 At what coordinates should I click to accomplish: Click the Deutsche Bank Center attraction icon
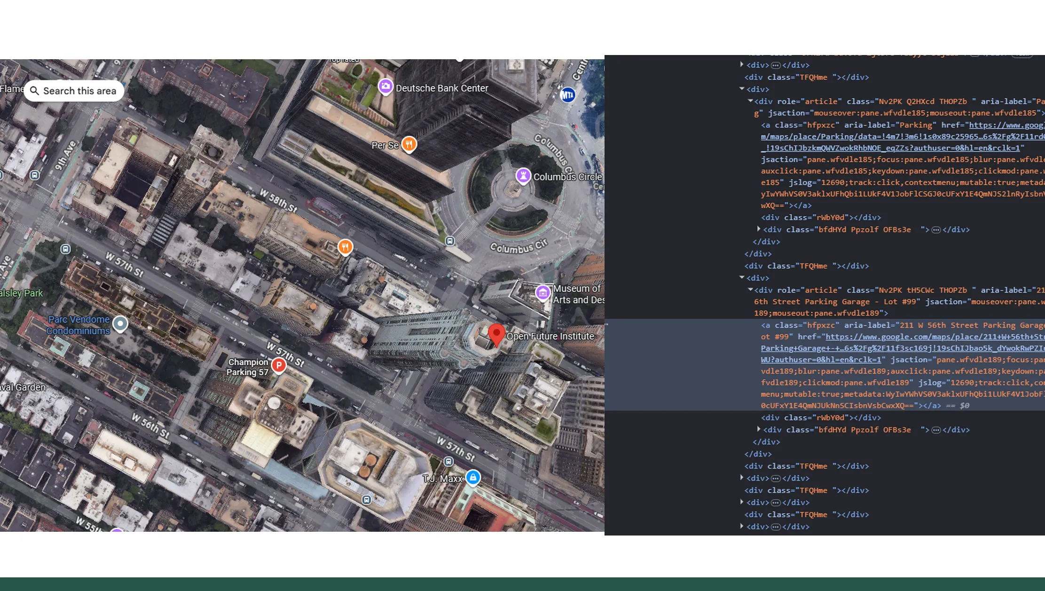(x=385, y=87)
